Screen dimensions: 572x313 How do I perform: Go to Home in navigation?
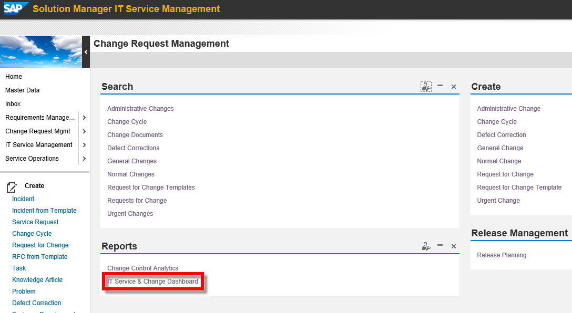tap(14, 77)
